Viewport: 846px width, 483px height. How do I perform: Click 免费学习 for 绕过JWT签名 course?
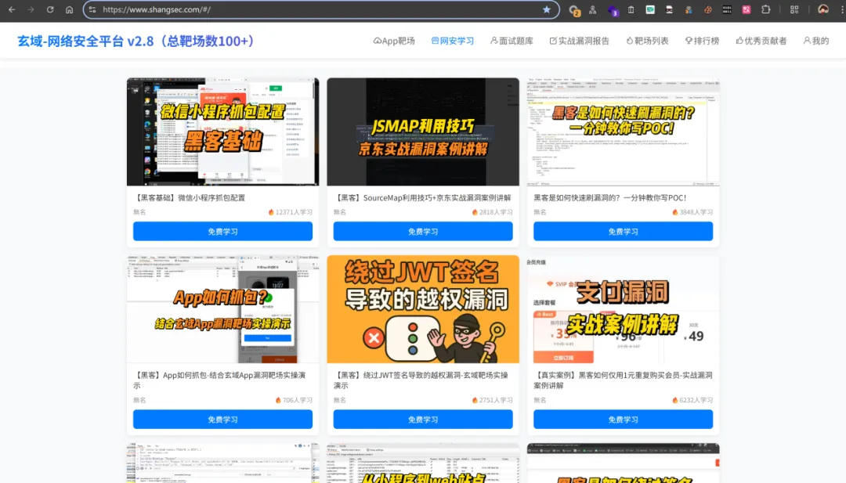[x=423, y=420]
